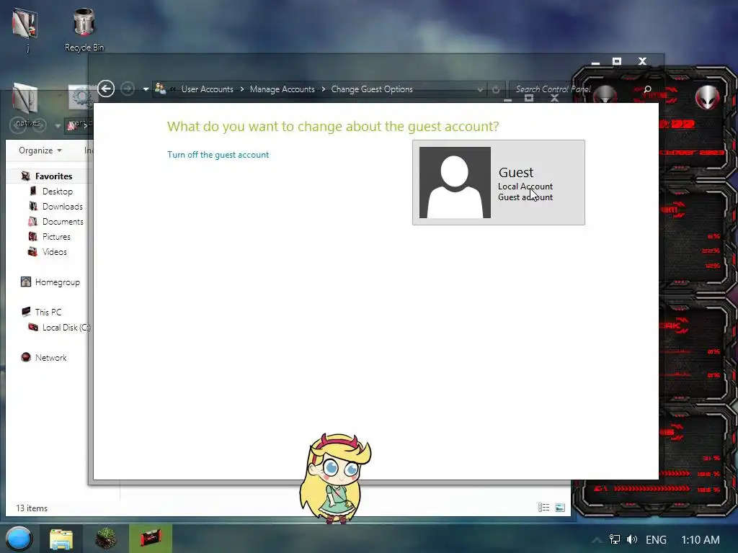The width and height of the screenshot is (738, 553).
Task: Select Change Guest Options breadcrumb
Action: [x=372, y=89]
